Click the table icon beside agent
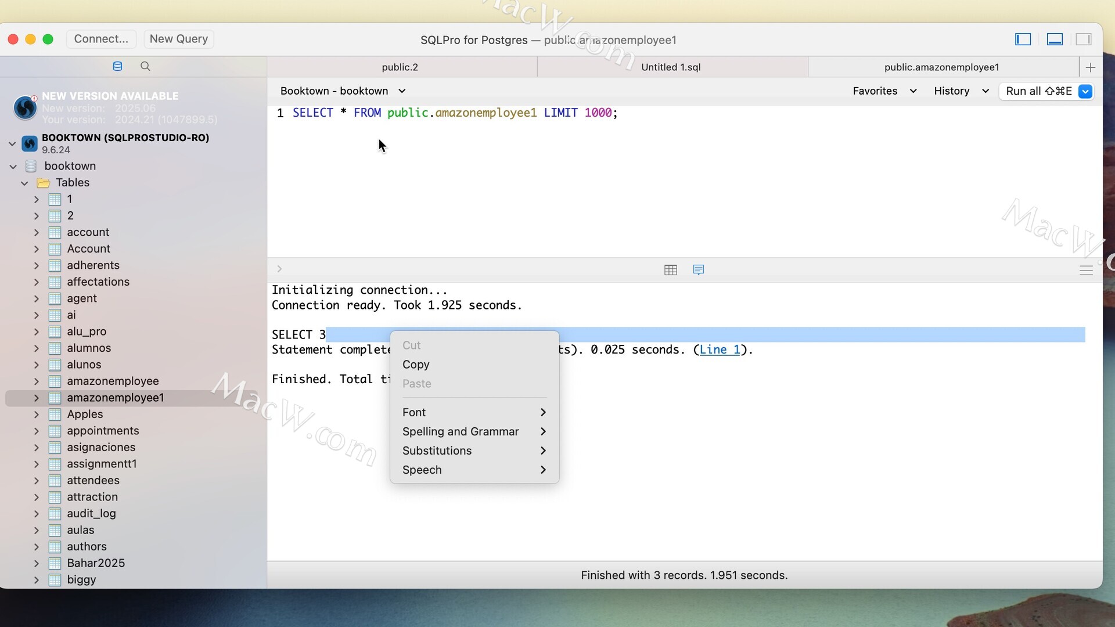This screenshot has height=627, width=1115. pos(55,299)
